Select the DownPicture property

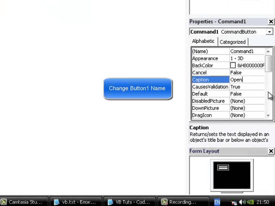click(211, 108)
